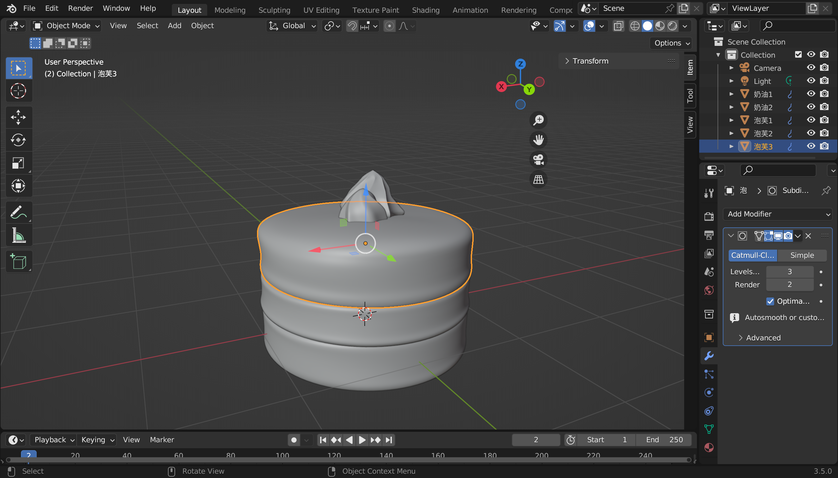The width and height of the screenshot is (838, 478).
Task: Hide Camera in viewport
Action: [811, 67]
